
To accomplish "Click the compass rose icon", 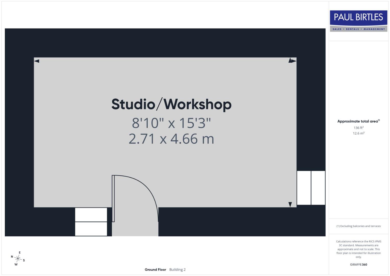I will pos(18,259).
